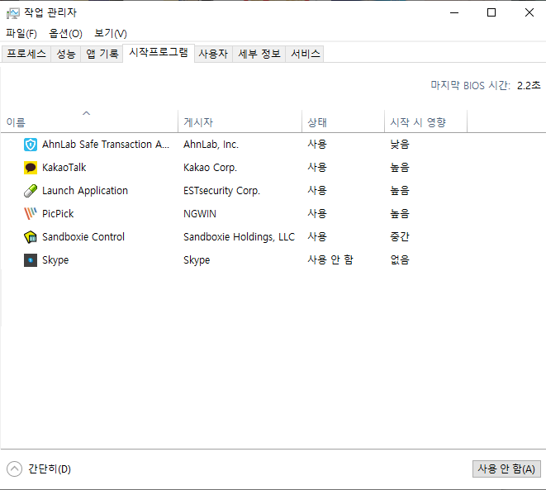Image resolution: width=546 pixels, height=490 pixels.
Task: Click the AhnLab Safe Transaction shield icon
Action: [x=31, y=145]
